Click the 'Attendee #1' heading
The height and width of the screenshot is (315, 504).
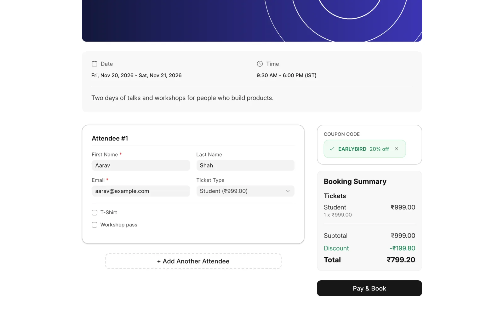(x=110, y=138)
